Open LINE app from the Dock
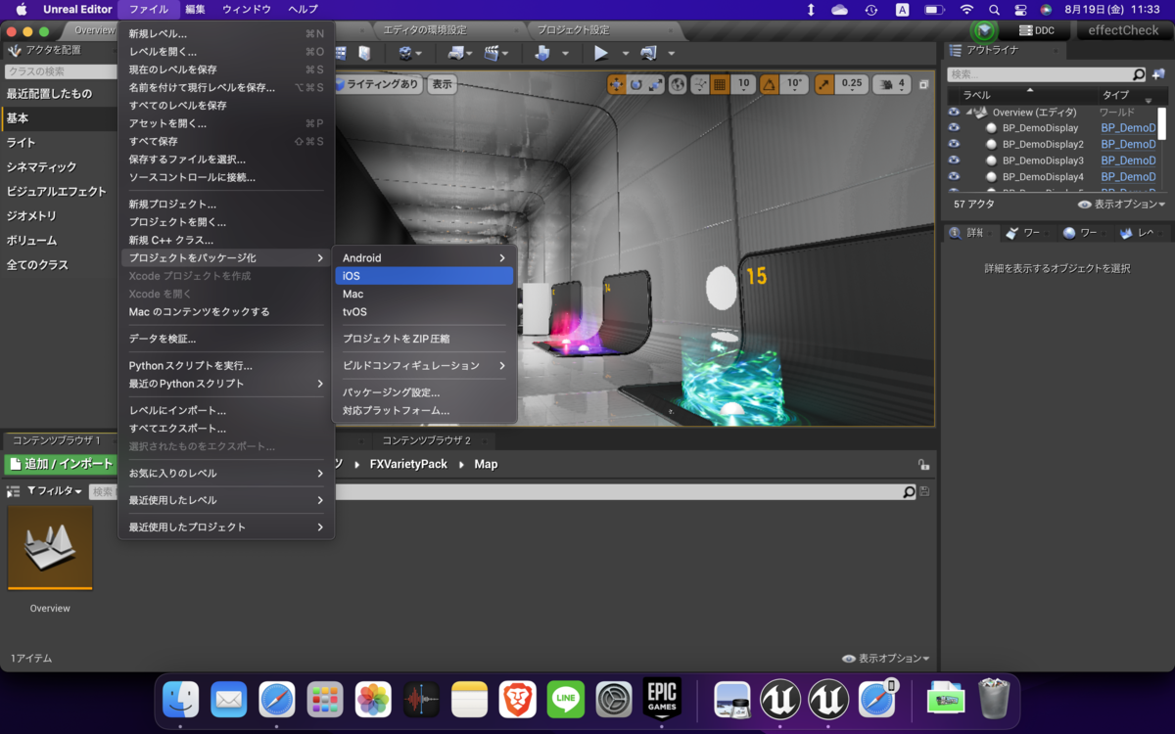The height and width of the screenshot is (734, 1175). coord(566,700)
